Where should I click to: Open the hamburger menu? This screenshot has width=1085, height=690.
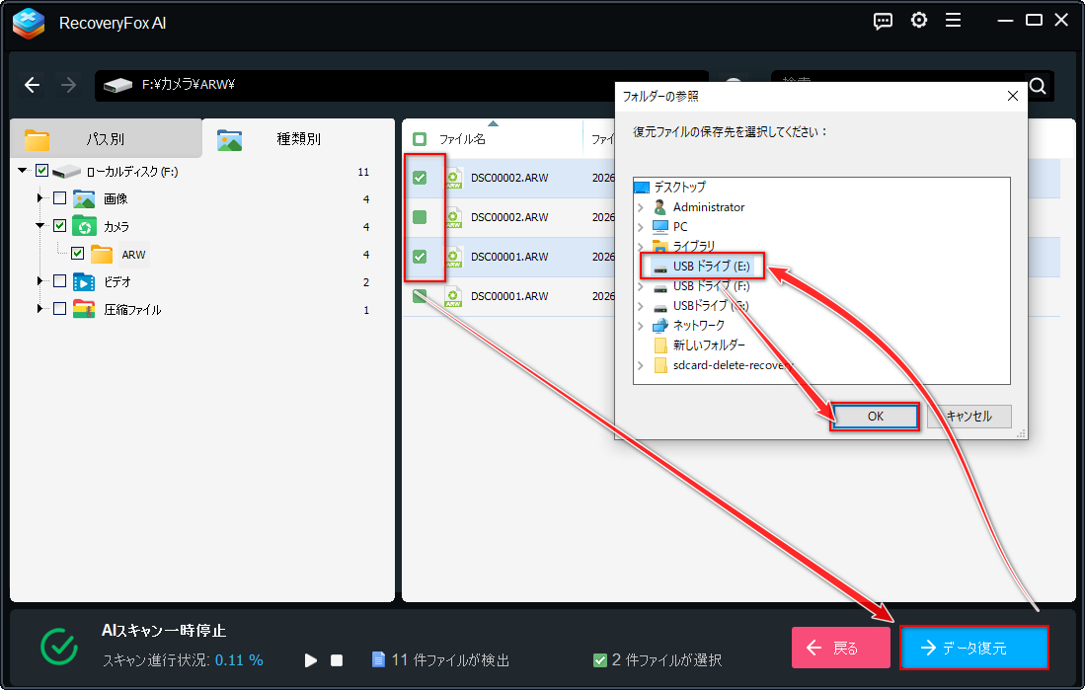coord(954,20)
